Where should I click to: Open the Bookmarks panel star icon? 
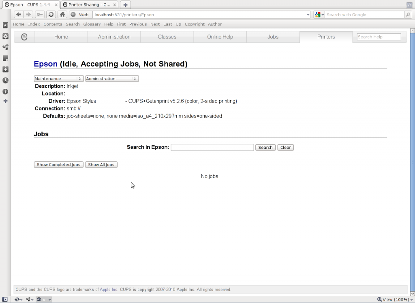coord(5,25)
